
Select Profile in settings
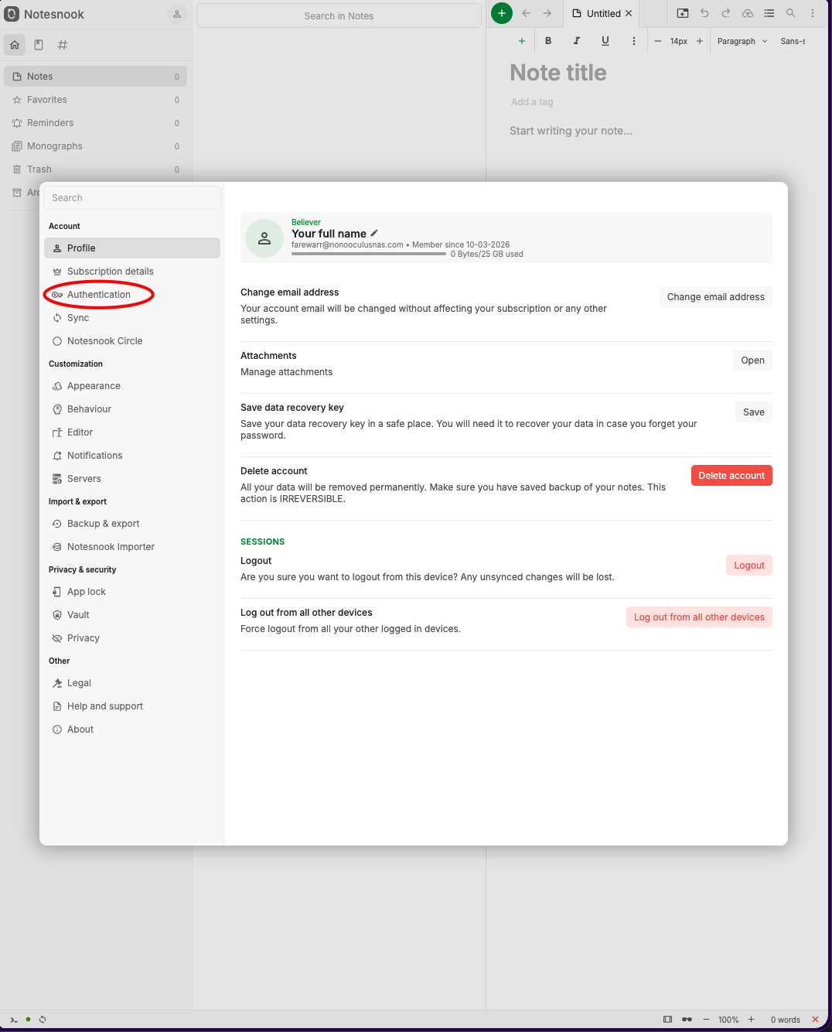pyautogui.click(x=132, y=248)
